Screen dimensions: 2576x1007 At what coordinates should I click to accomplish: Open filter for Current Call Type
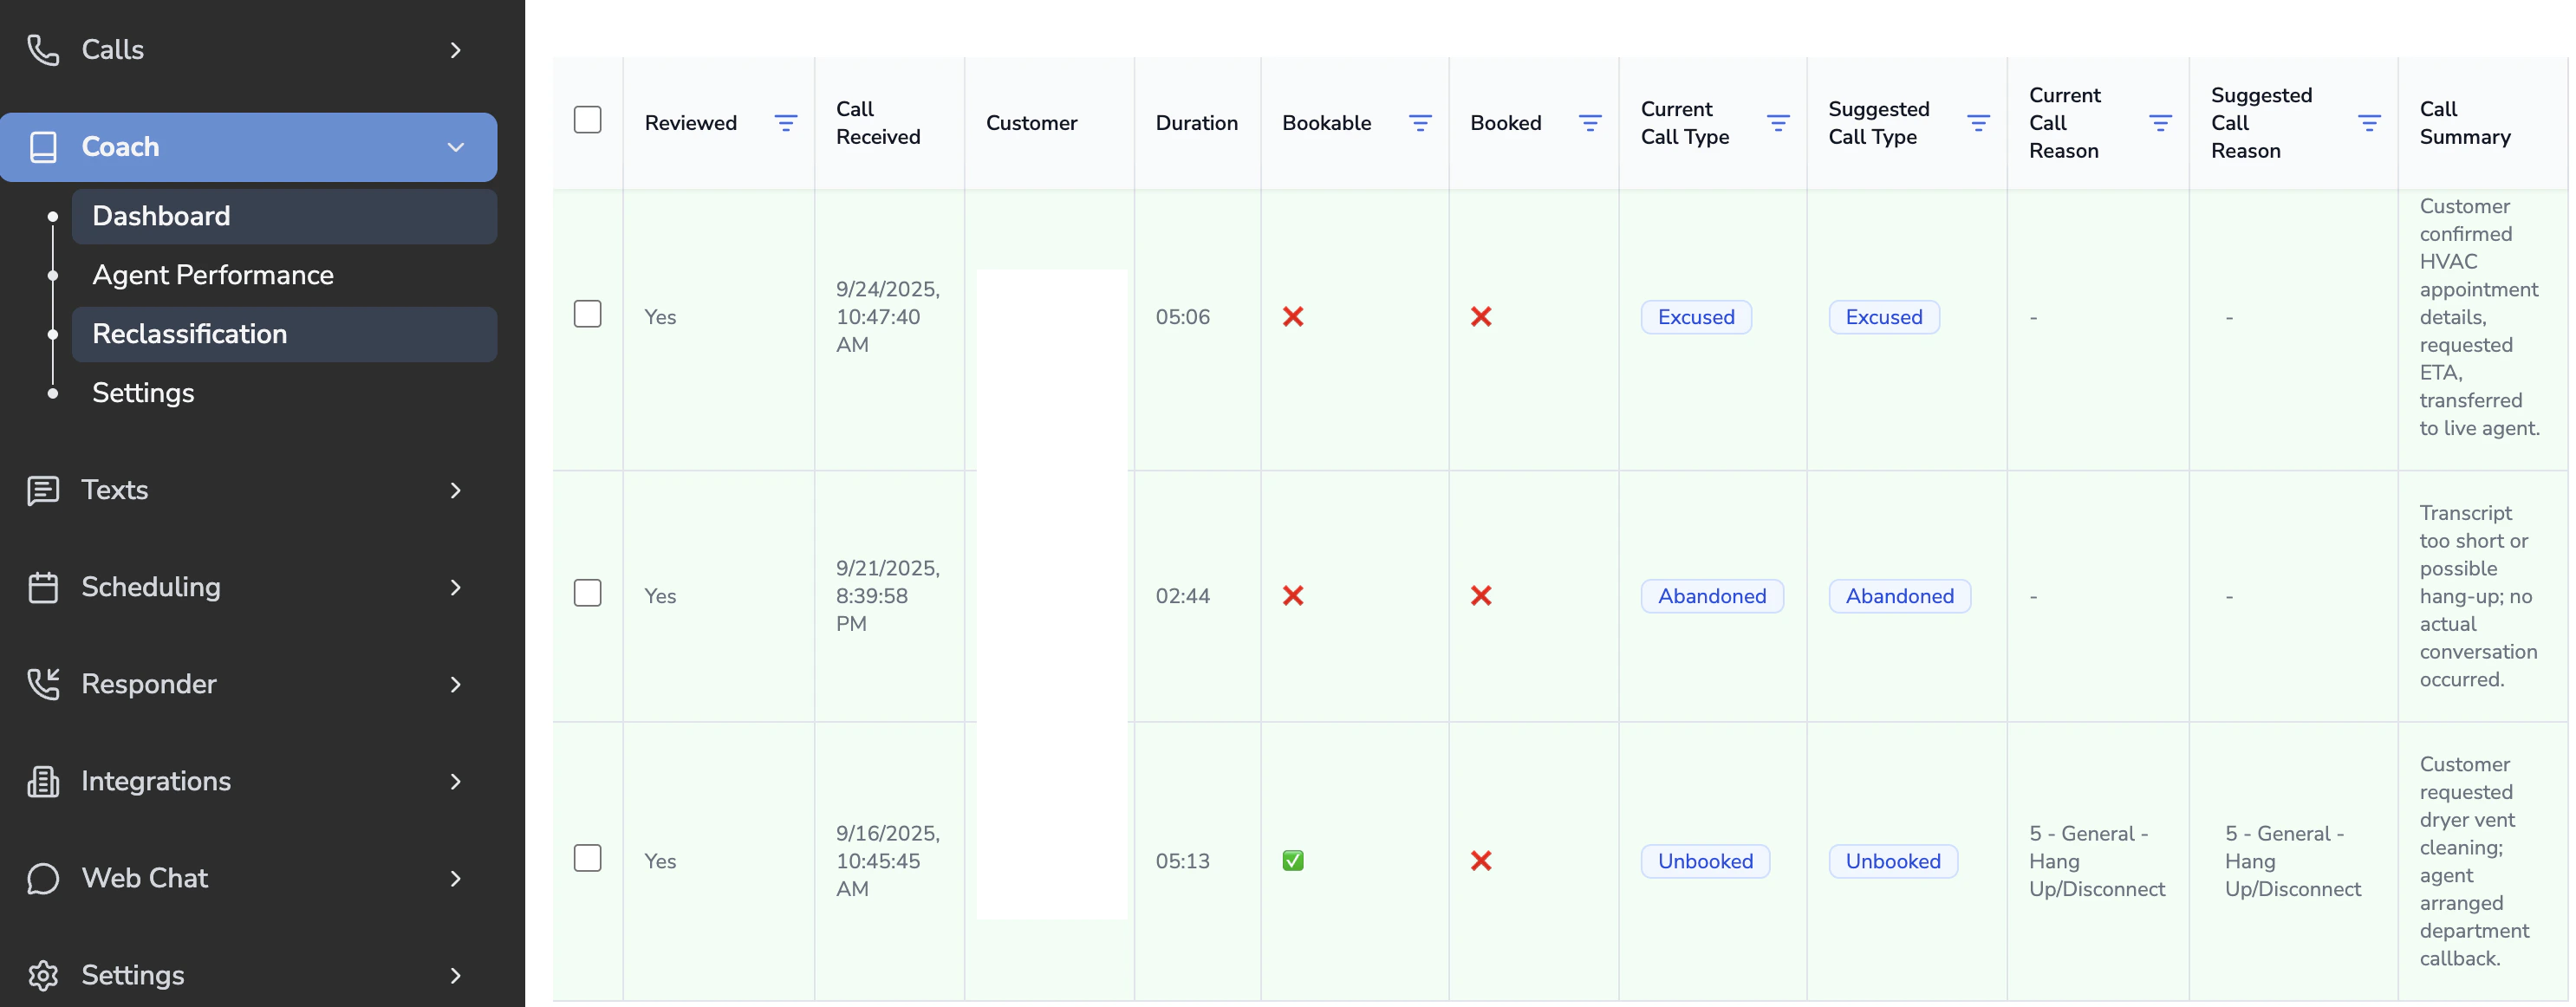1777,123
